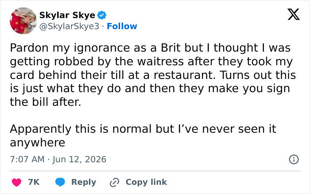
Task: Like the tweet with the heart icon
Action: (17, 182)
